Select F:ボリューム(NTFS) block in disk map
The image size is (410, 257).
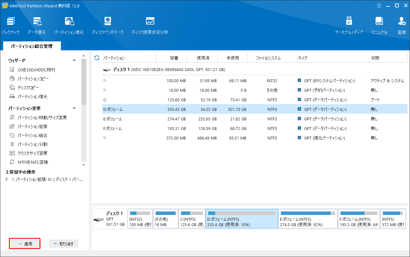359,219
